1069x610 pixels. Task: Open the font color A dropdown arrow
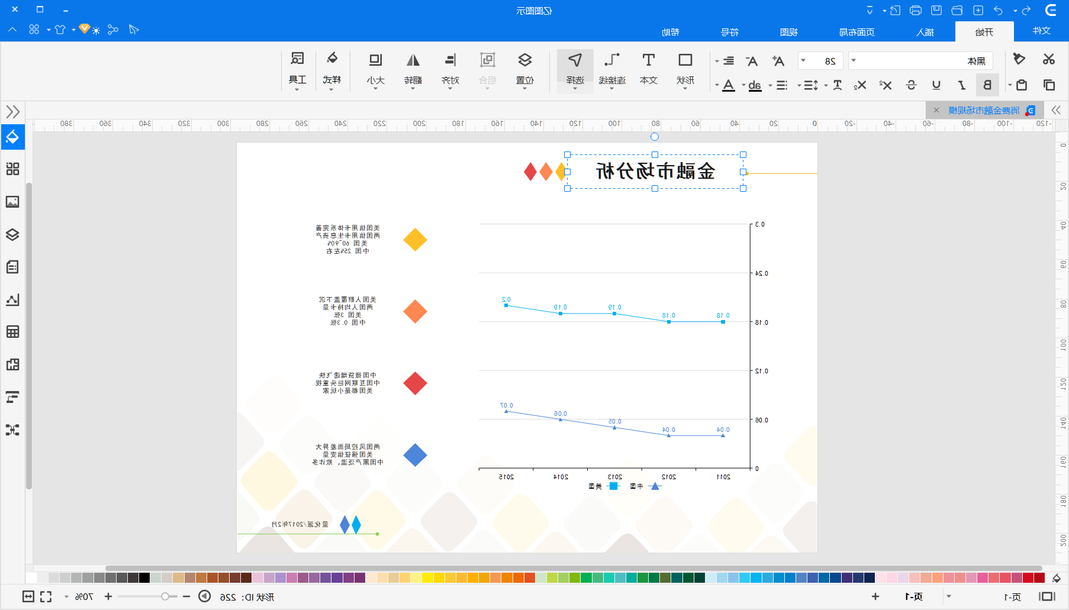point(717,86)
